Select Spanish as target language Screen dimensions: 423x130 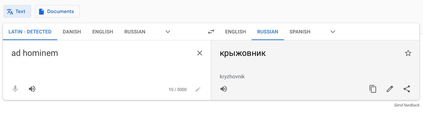pos(300,32)
